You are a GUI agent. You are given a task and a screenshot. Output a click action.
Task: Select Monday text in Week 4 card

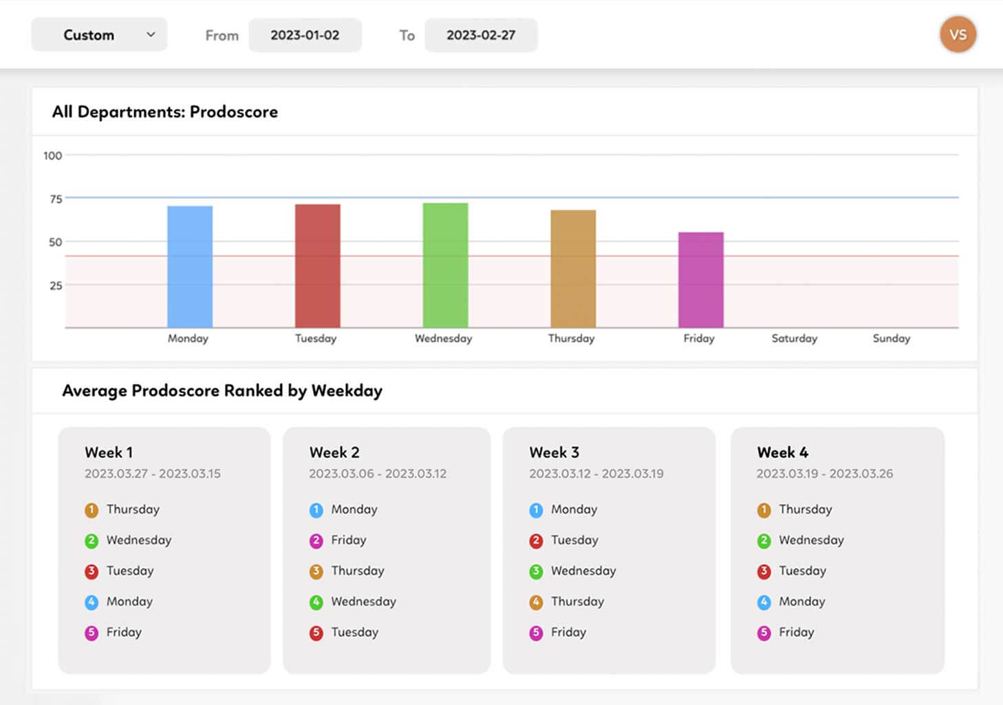(x=802, y=602)
